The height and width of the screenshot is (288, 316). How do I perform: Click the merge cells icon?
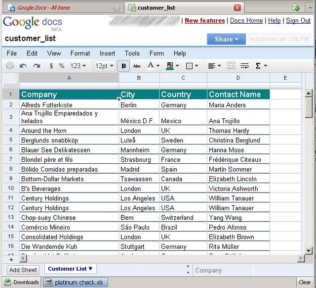point(231,66)
